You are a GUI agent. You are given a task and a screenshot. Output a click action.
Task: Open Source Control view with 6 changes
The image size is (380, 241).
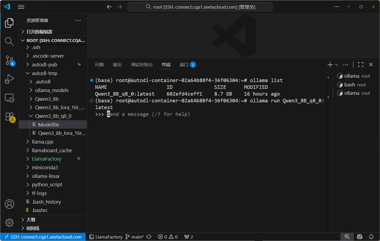pyautogui.click(x=9, y=60)
